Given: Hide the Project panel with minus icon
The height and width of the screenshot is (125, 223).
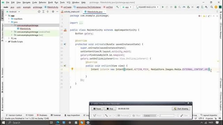Looking at the screenshot, I should coord(57,11).
